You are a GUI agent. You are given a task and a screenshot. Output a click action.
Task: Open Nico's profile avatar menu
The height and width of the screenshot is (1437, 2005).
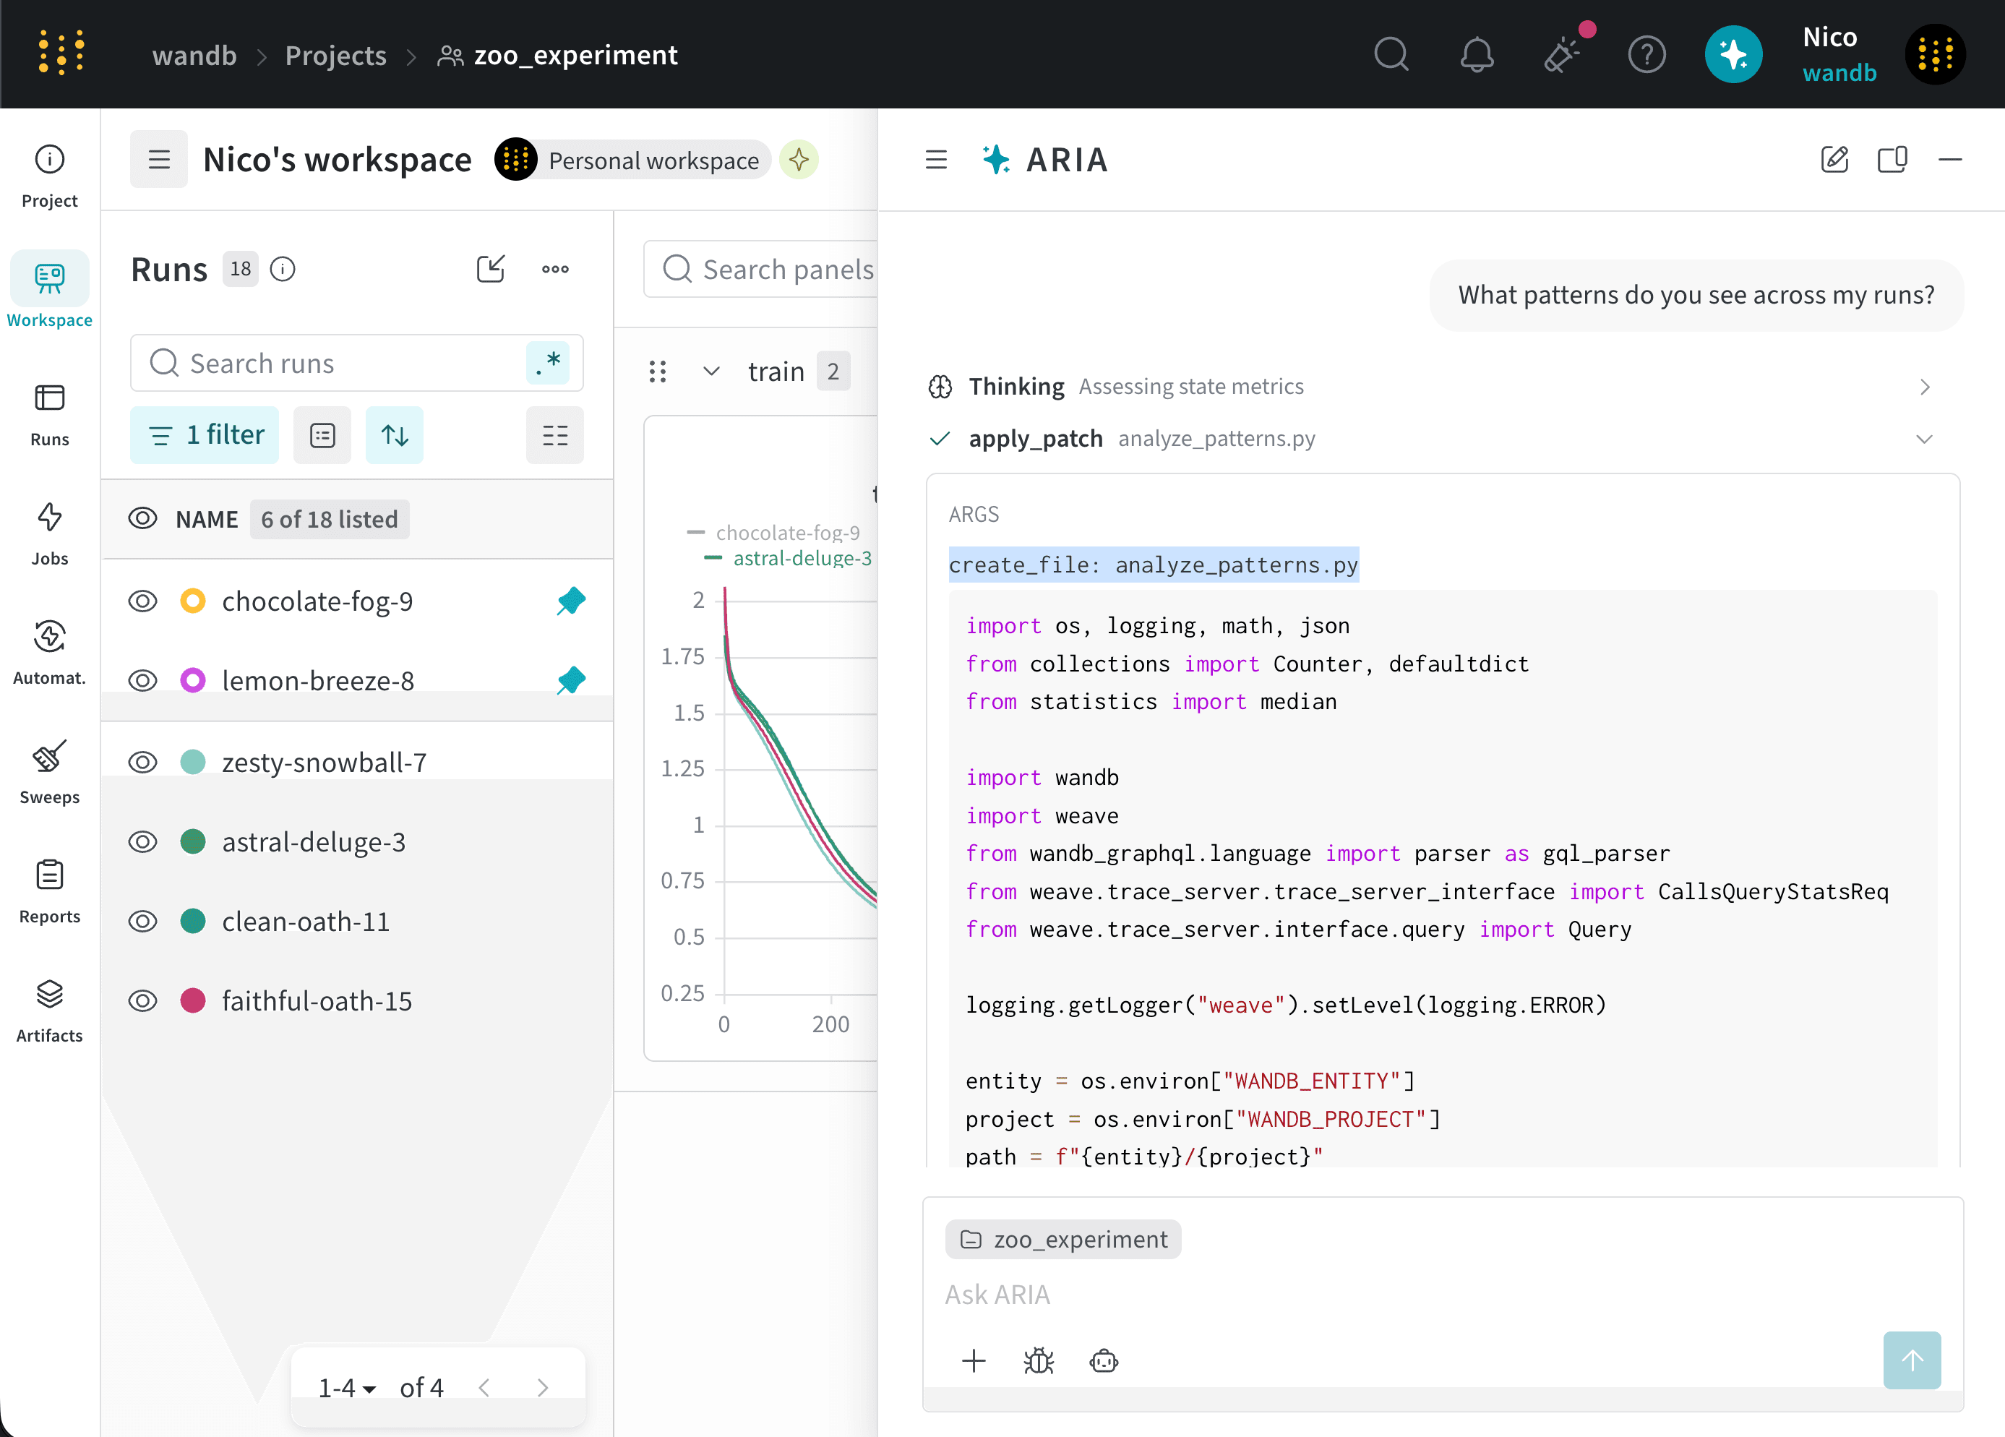tap(1935, 54)
